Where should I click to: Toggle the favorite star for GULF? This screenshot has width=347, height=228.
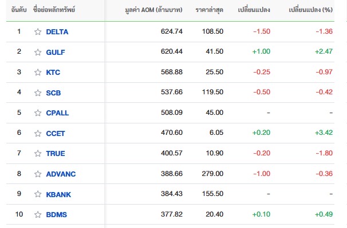(38, 52)
